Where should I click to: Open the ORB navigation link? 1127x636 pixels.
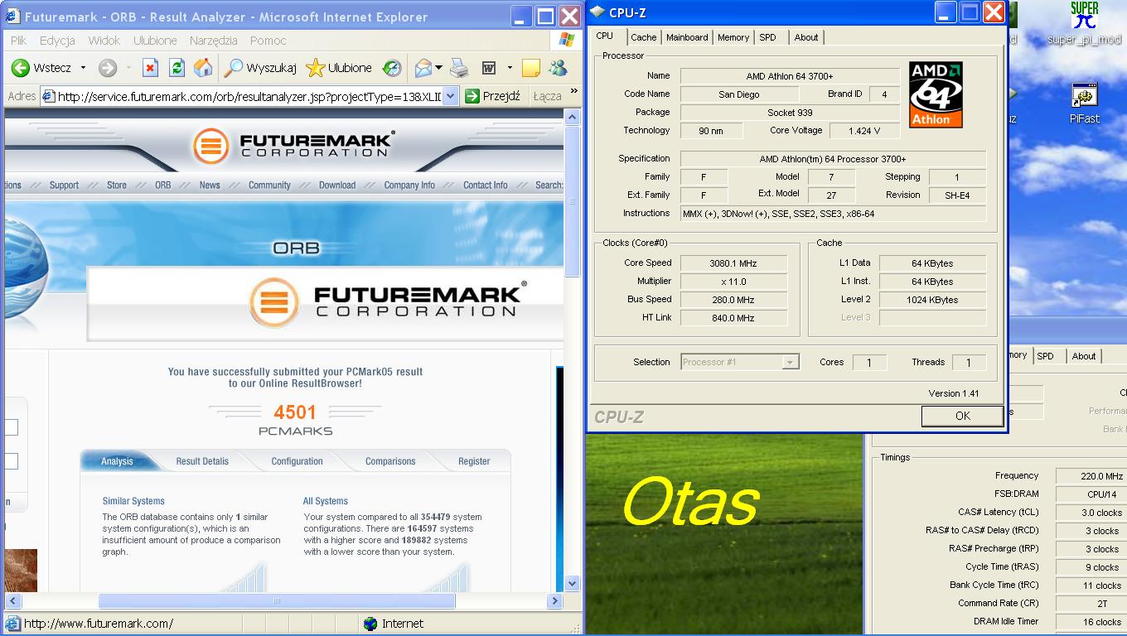[163, 185]
